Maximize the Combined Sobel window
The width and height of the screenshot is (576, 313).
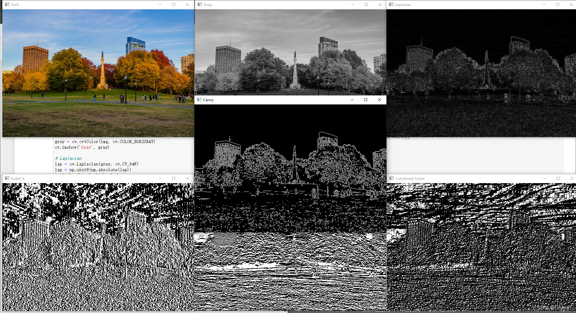click(558, 178)
